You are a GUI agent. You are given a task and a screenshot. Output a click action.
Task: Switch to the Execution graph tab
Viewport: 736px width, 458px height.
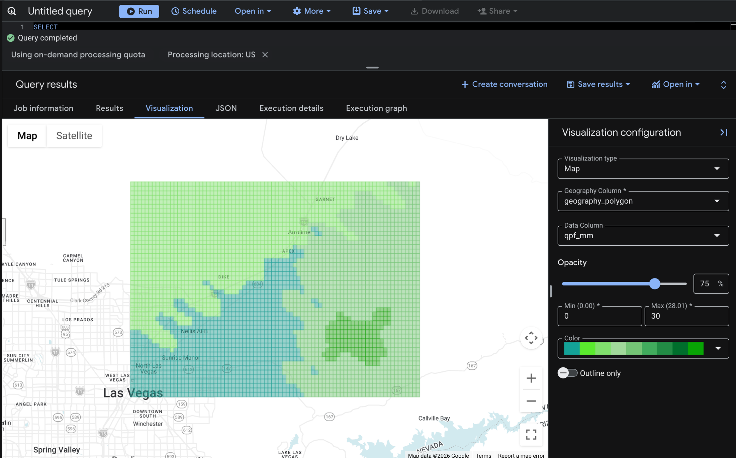376,108
